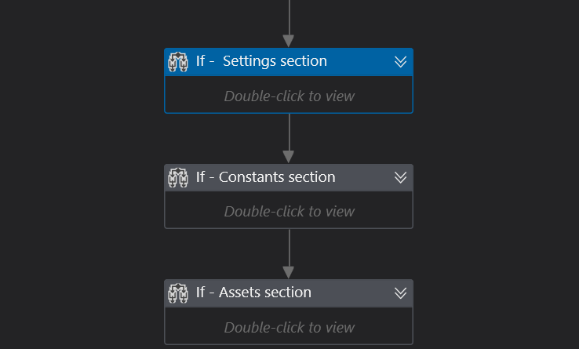The height and width of the screenshot is (349, 579).
Task: Click the If activity icon on Settings section
Action: tap(178, 61)
